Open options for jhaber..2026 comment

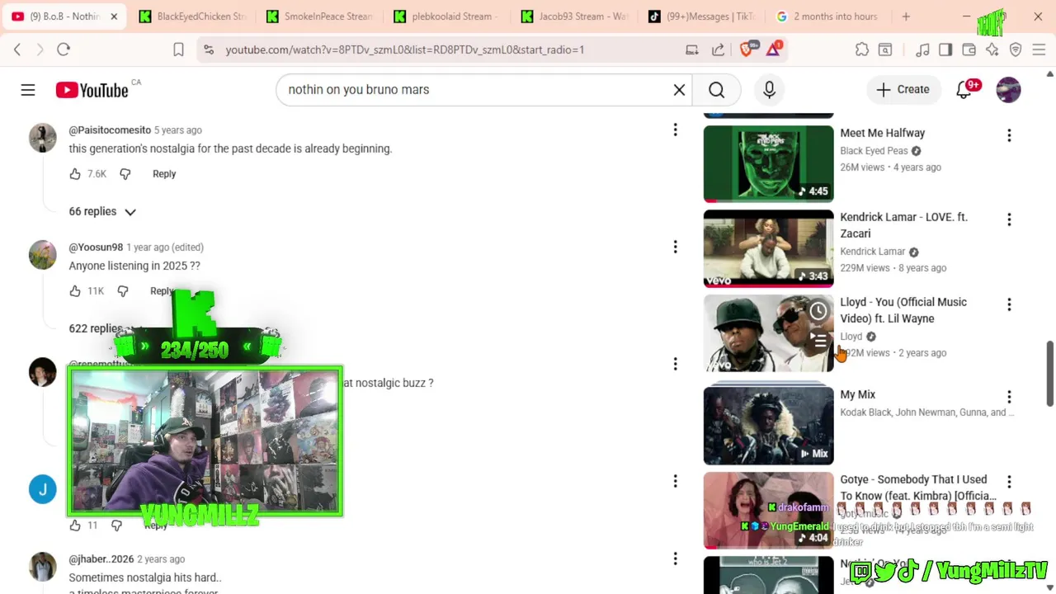(x=675, y=559)
